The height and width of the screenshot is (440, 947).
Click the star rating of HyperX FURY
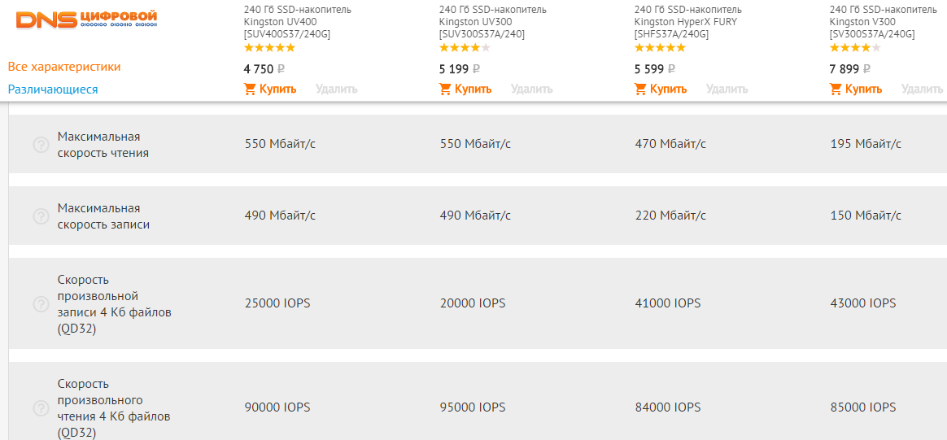click(660, 48)
